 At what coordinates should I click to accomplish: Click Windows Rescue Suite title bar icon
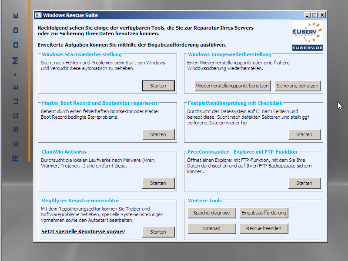tap(38, 15)
